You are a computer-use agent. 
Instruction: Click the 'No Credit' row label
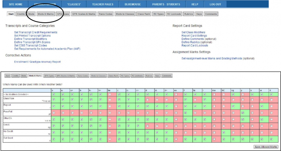(x=8, y=131)
